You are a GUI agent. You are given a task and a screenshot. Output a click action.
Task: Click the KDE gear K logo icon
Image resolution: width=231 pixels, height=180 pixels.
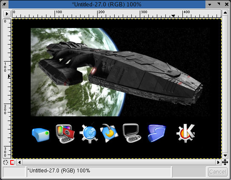186,133
